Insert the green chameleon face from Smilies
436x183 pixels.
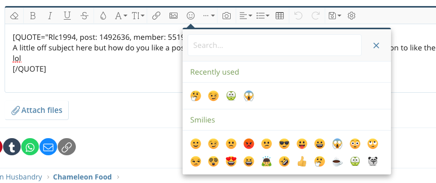click(355, 161)
